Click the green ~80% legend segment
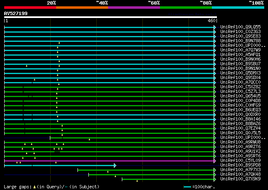 (186, 8)
